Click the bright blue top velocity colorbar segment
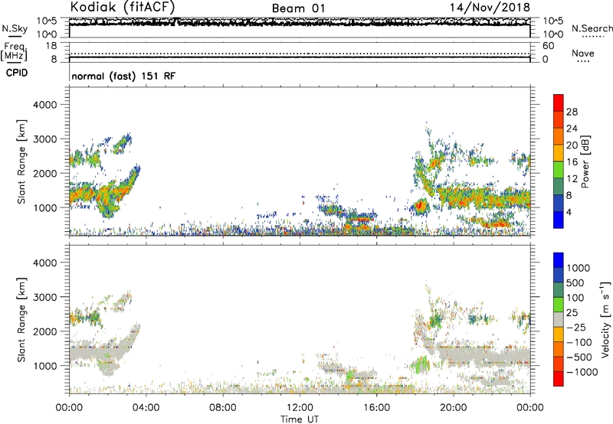This screenshot has height=424, width=613. tap(559, 260)
